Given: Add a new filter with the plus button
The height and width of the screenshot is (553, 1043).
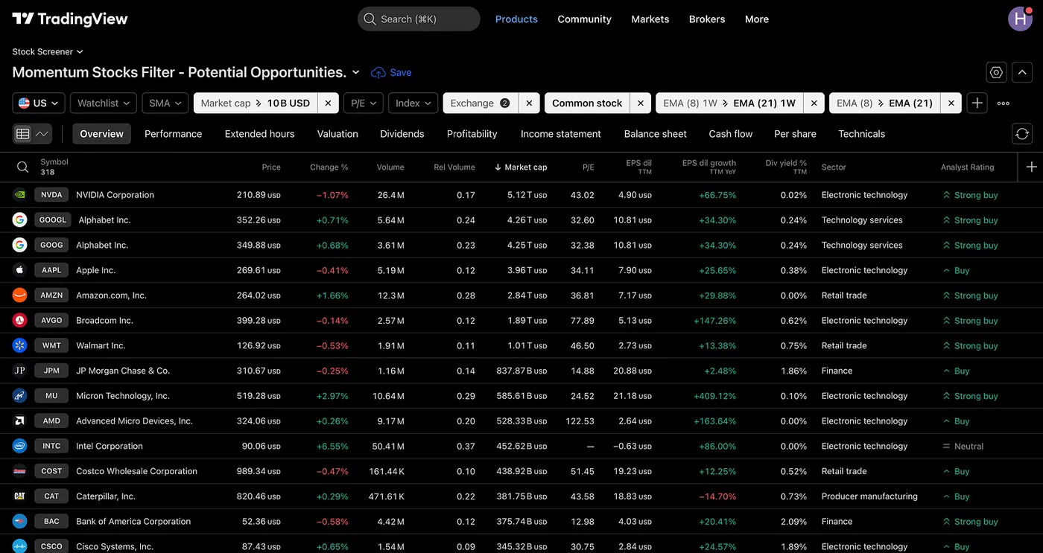Looking at the screenshot, I should tap(977, 103).
